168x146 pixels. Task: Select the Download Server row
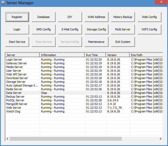point(84,78)
